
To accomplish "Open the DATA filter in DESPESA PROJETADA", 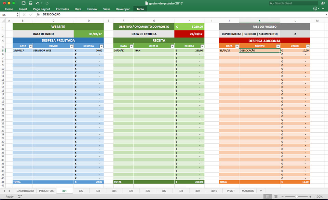I will [31, 46].
